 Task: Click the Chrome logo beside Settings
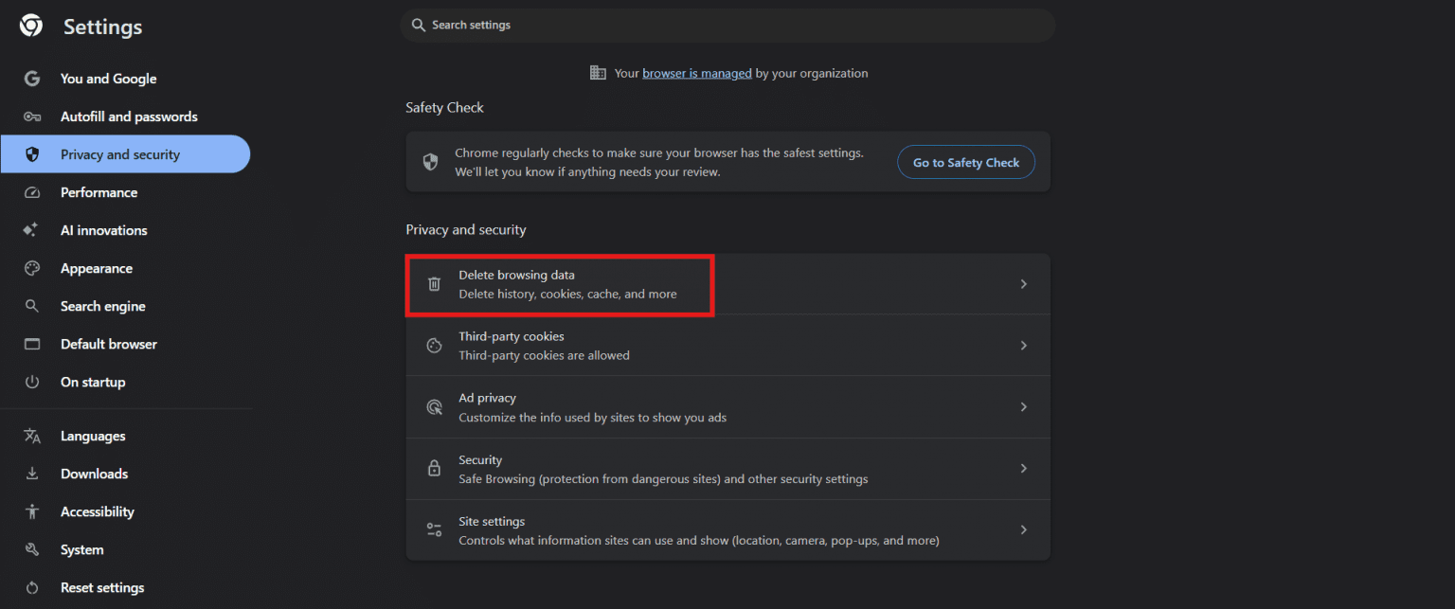coord(31,27)
